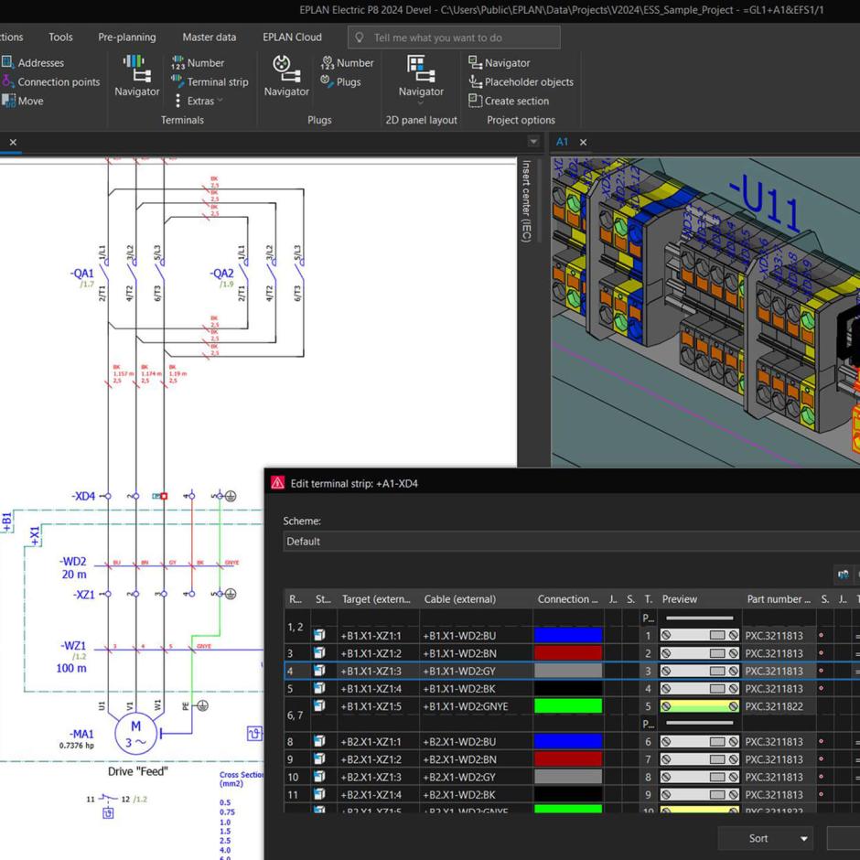Open the Terminals Navigator

pyautogui.click(x=136, y=76)
